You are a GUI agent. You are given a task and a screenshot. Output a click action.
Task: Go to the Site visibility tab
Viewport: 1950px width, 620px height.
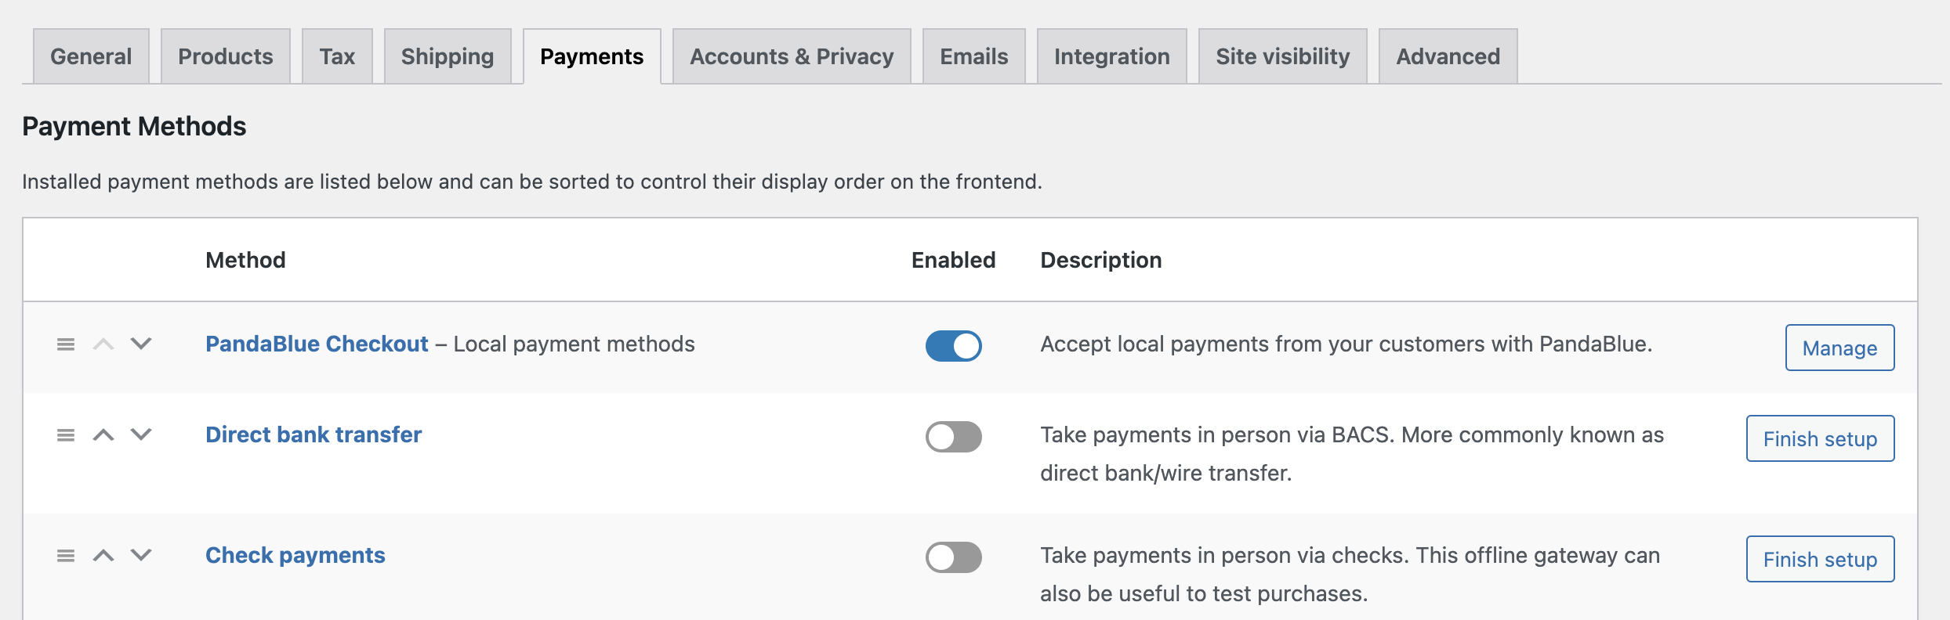pyautogui.click(x=1282, y=56)
